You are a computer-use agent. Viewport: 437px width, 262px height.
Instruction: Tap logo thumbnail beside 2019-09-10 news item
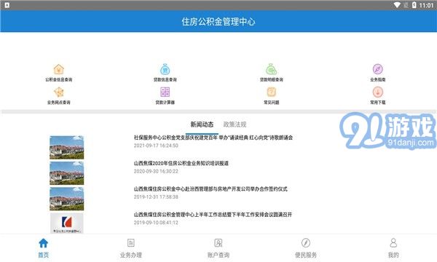pos(66,223)
